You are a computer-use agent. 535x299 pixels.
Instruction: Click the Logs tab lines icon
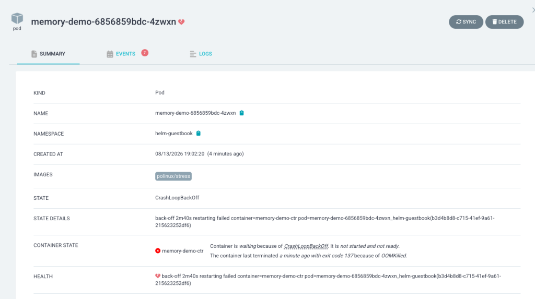193,54
